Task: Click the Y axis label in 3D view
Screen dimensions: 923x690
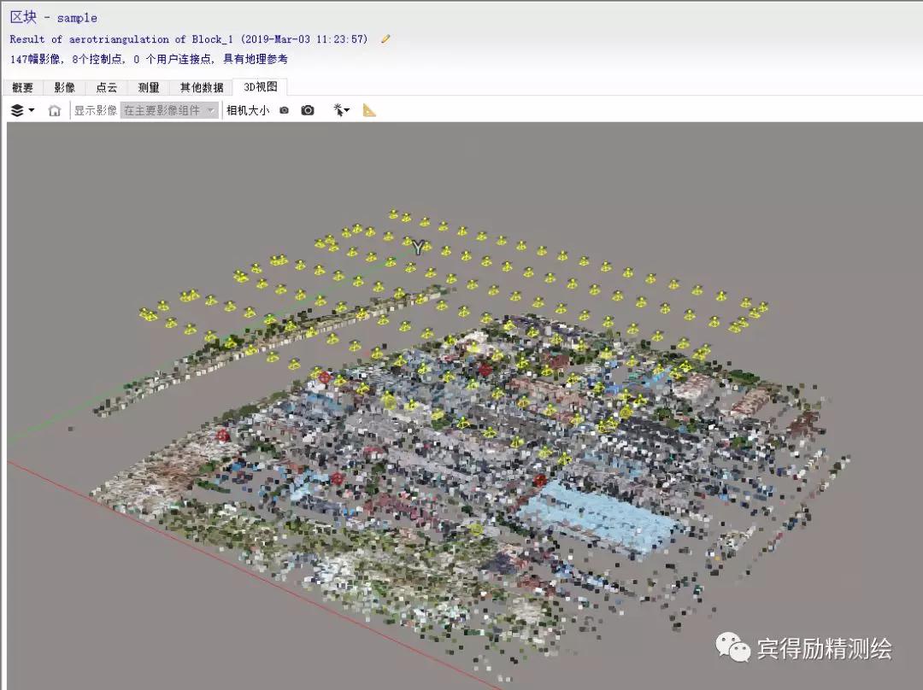Action: click(x=418, y=248)
